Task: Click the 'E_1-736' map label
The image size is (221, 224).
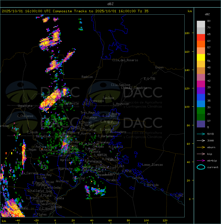Action: 150,79
